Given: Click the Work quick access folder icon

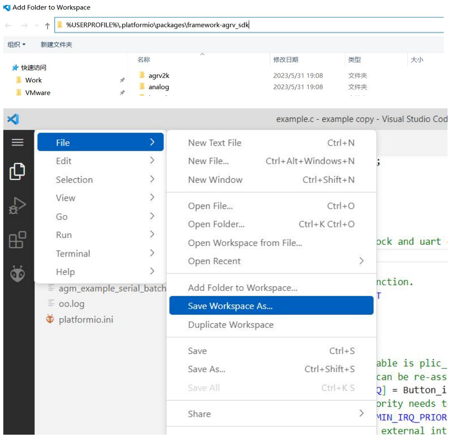Looking at the screenshot, I should click(x=19, y=80).
